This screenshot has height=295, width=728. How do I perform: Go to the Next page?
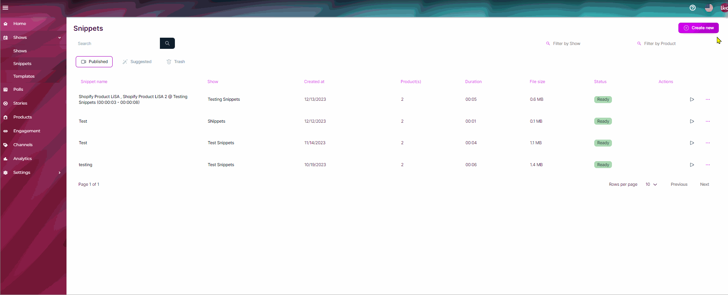pyautogui.click(x=704, y=185)
